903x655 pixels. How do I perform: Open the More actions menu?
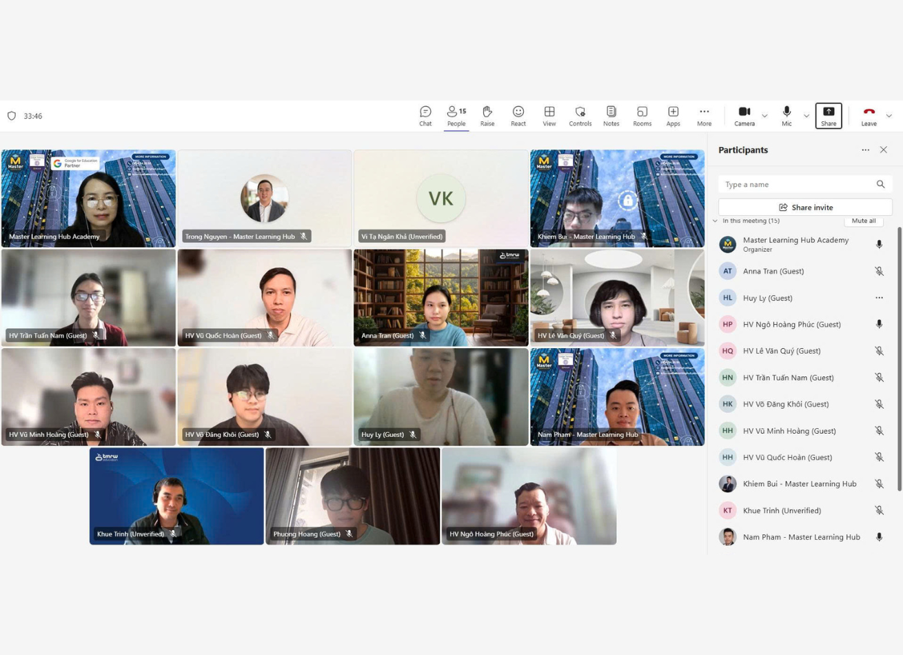pyautogui.click(x=704, y=116)
